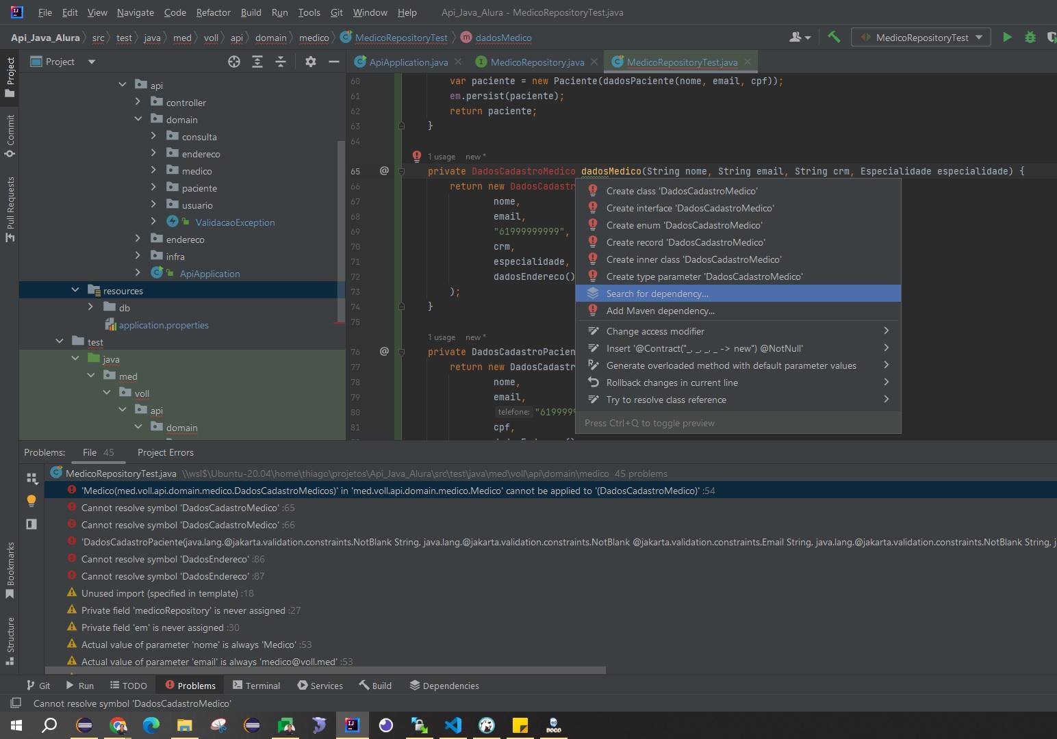1057x739 pixels.
Task: Click the Collapse All icon in Project panel
Action: coord(281,62)
